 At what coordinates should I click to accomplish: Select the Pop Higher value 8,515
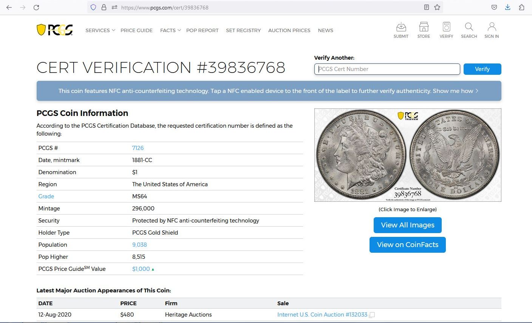pos(139,257)
